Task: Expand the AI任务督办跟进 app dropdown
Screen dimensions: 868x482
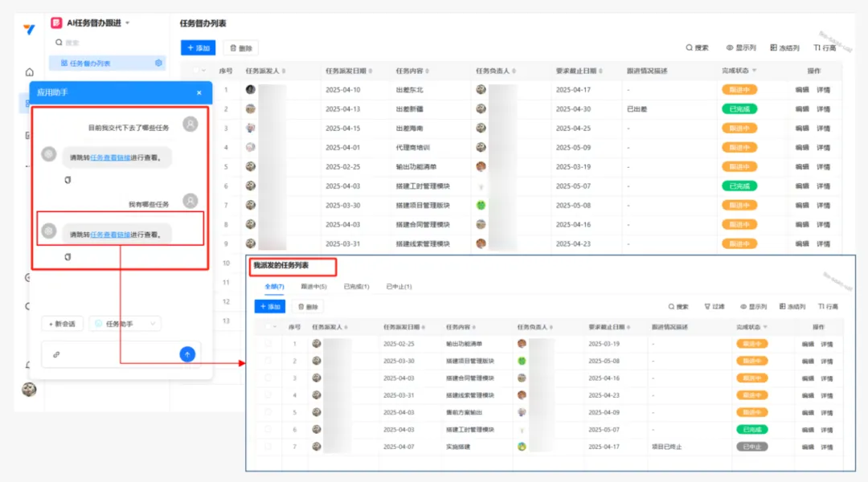Action: pyautogui.click(x=127, y=23)
